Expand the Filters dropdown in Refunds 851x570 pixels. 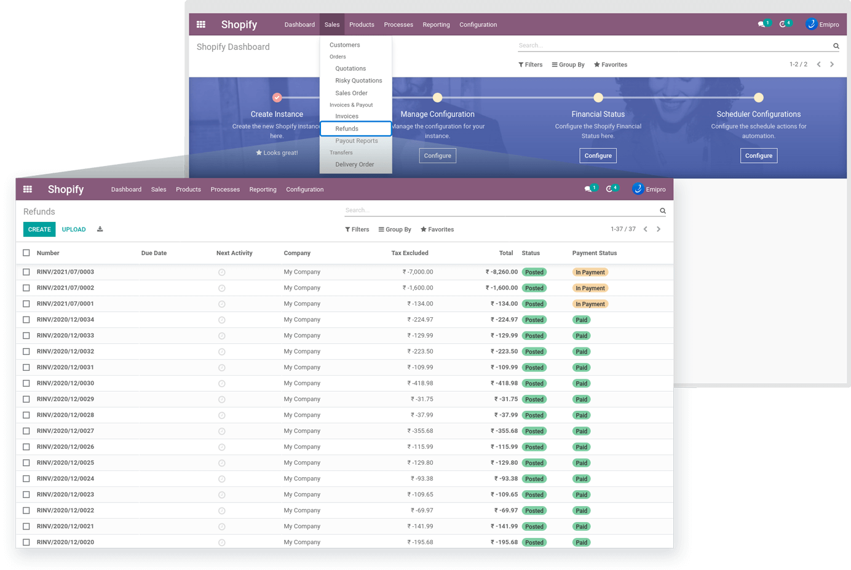pyautogui.click(x=357, y=229)
